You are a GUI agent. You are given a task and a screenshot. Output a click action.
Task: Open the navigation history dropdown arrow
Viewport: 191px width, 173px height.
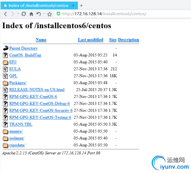point(18,14)
